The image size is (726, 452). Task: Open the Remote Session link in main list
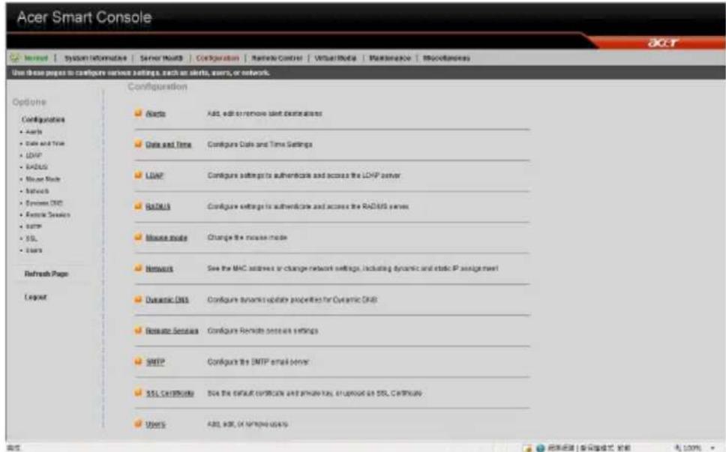[x=172, y=331]
